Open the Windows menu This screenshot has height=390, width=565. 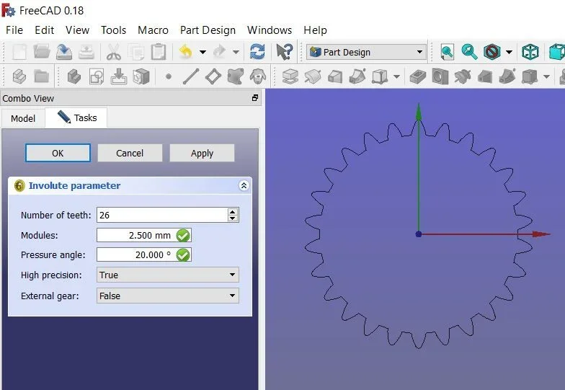[270, 30]
